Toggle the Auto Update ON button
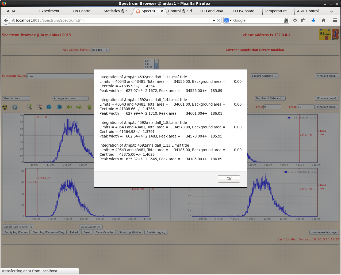Image resolution: width=341 pixels, height=275 pixels. click(x=91, y=227)
